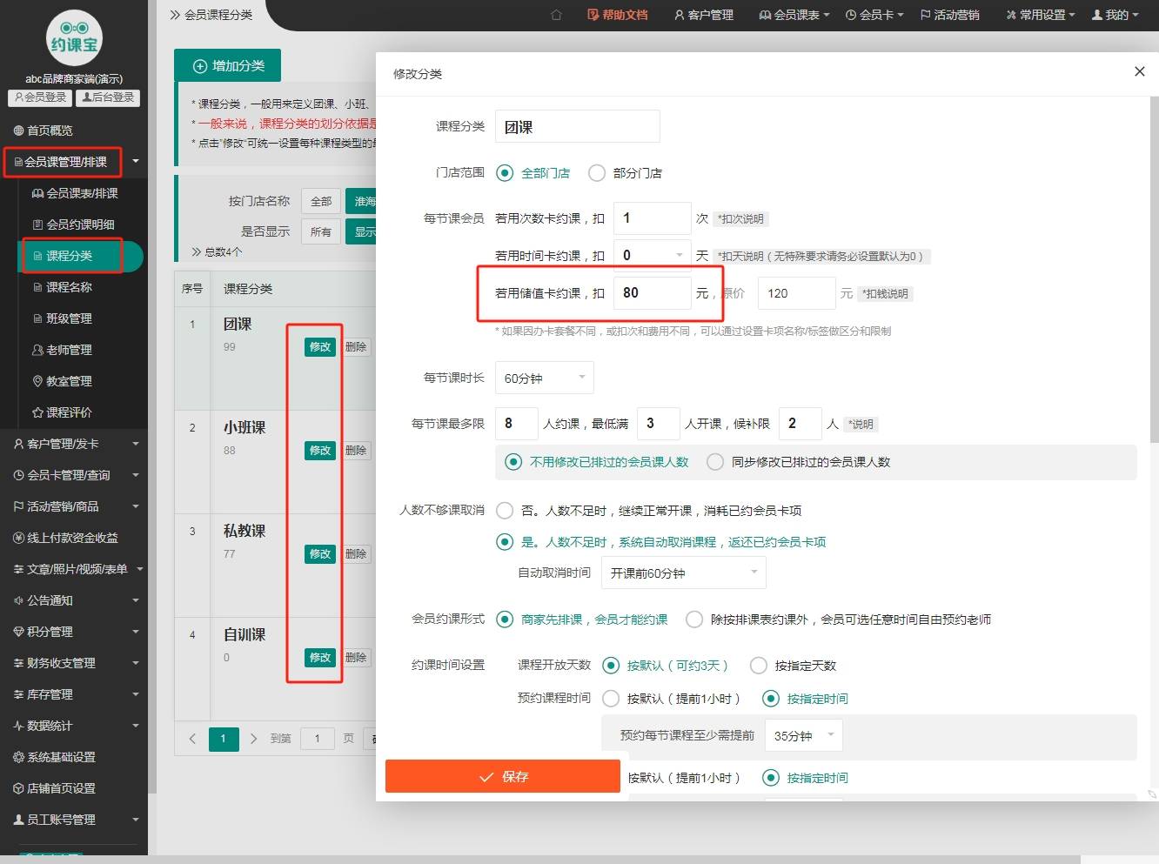The image size is (1159, 864).
Task: Click the 原价 field showing 120
Action: click(797, 293)
